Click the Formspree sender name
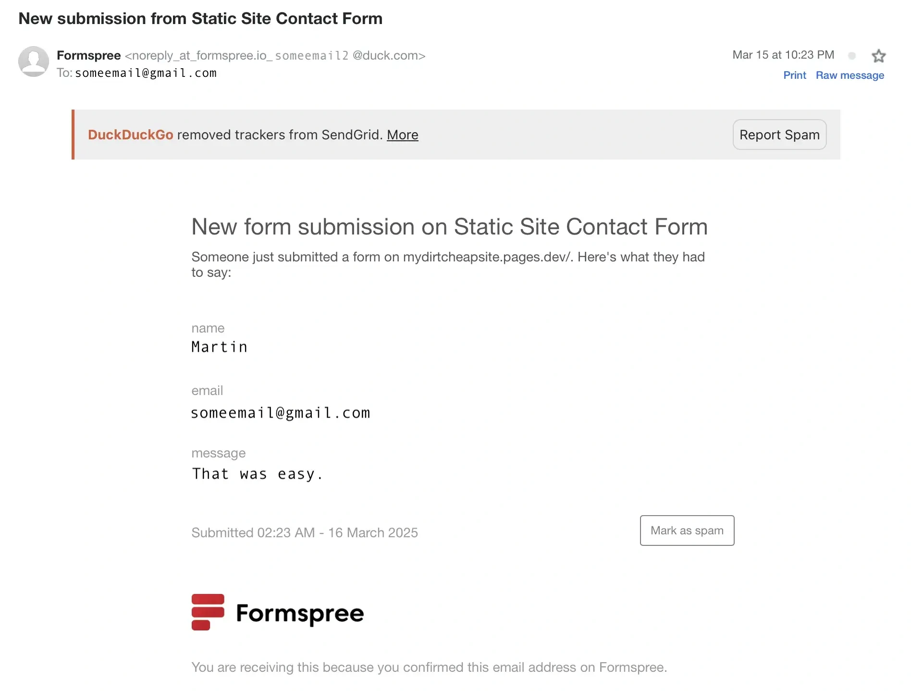The height and width of the screenshot is (691, 911). point(88,55)
